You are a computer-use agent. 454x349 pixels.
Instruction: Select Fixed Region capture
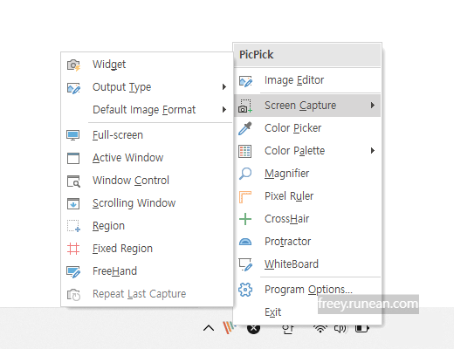(147, 249)
